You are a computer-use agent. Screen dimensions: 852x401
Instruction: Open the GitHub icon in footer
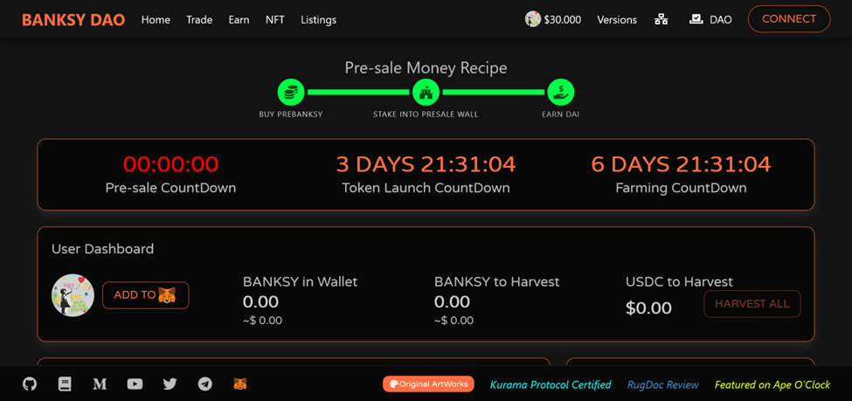(x=30, y=384)
